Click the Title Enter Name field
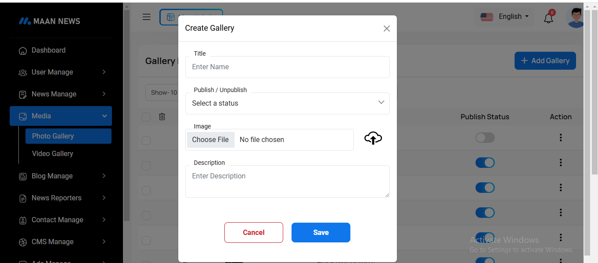 click(287, 67)
